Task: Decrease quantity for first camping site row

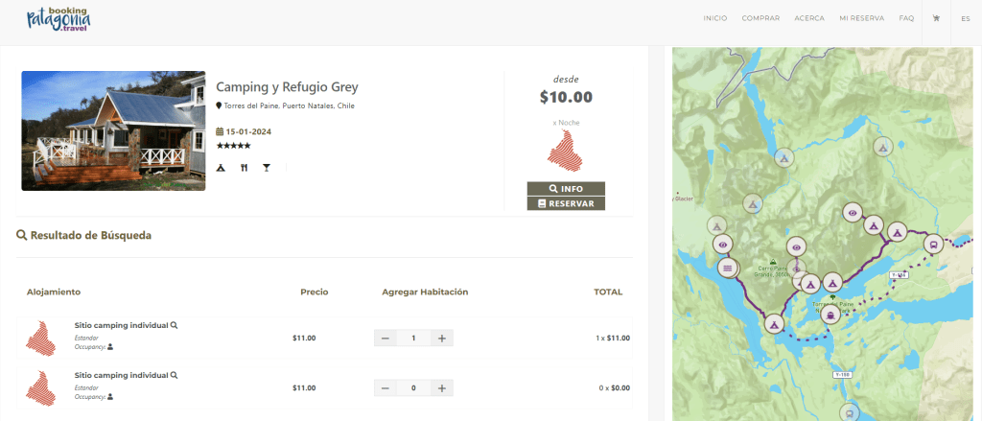Action: click(x=385, y=338)
